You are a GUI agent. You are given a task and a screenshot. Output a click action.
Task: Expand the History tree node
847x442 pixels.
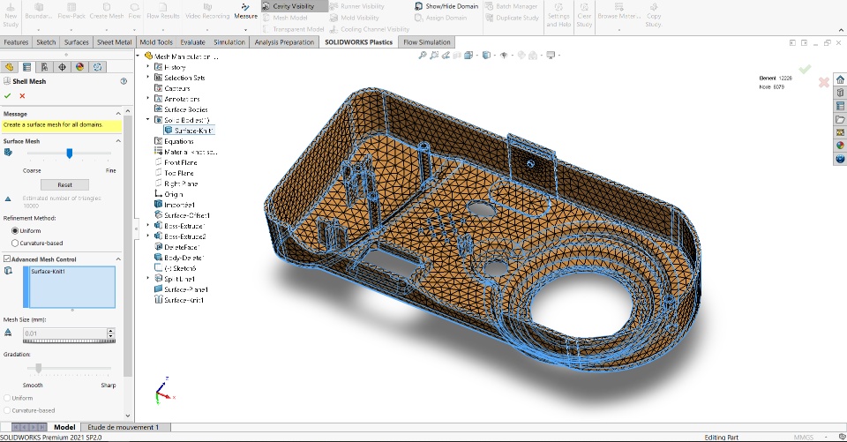click(148, 67)
